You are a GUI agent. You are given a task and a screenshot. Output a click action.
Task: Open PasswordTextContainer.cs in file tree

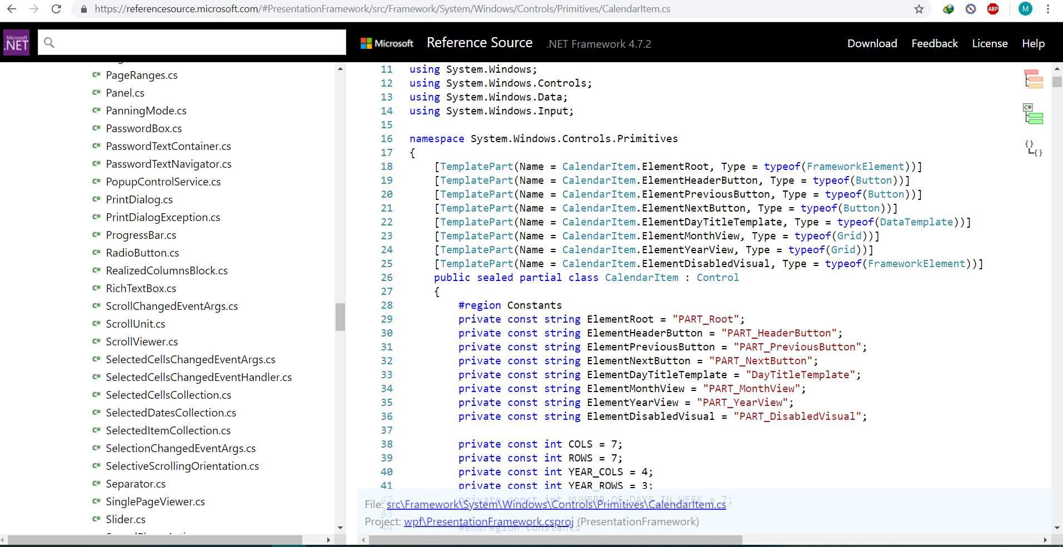168,146
